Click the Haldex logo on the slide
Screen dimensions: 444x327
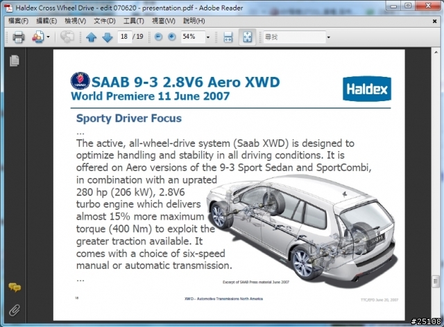(x=367, y=89)
